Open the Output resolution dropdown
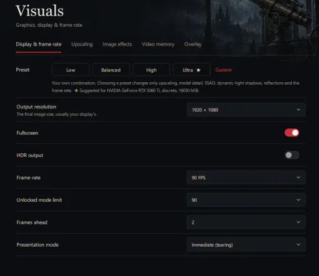This screenshot has width=319, height=276. click(x=246, y=110)
